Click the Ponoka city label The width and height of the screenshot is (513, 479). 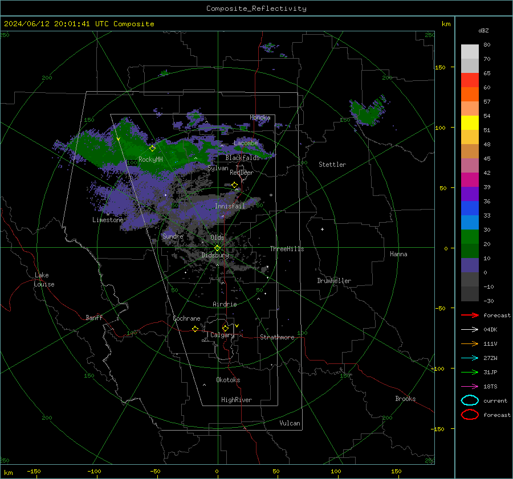point(260,117)
